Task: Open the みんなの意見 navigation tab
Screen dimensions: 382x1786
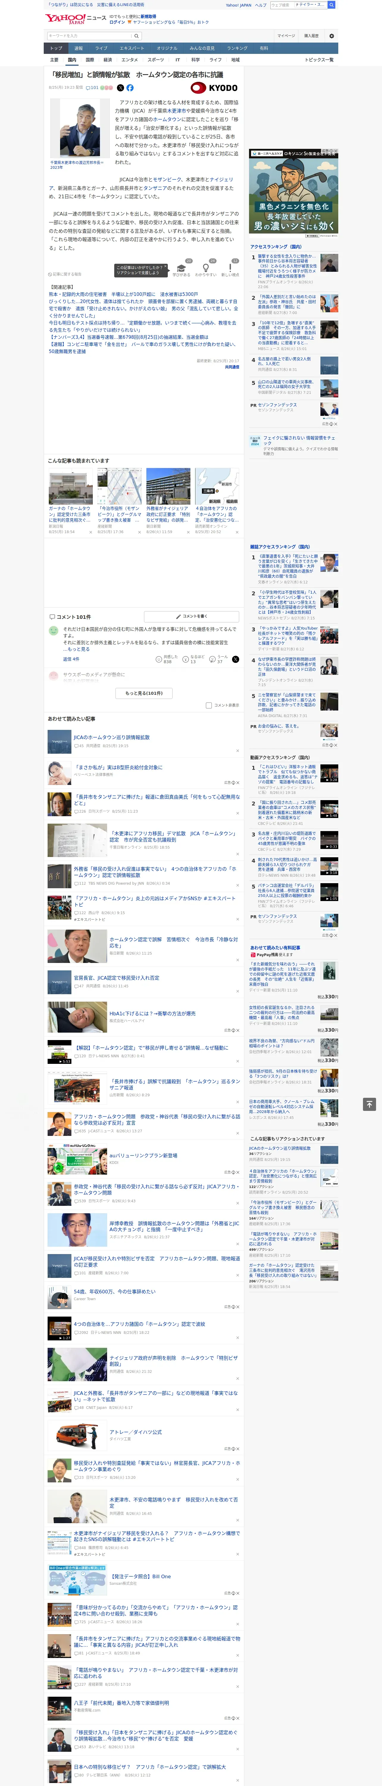Action: [202, 49]
